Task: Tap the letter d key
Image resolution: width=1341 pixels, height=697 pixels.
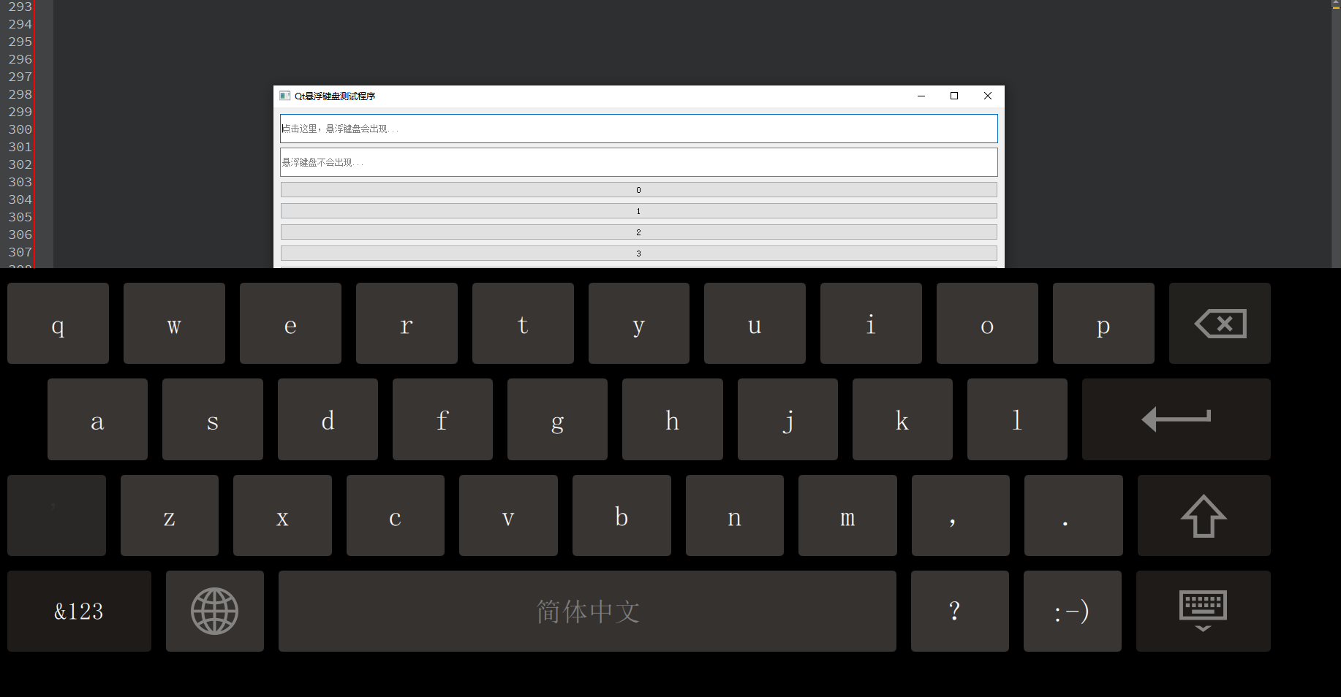Action: coord(328,419)
